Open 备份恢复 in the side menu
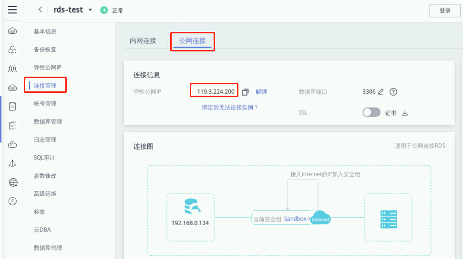Viewport: 463px width, 259px height. tap(45, 49)
